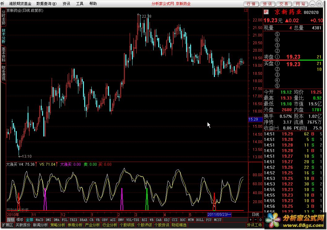Open the 产业分析 tab
Viewport: 327px width, 230px height.
coord(92,225)
